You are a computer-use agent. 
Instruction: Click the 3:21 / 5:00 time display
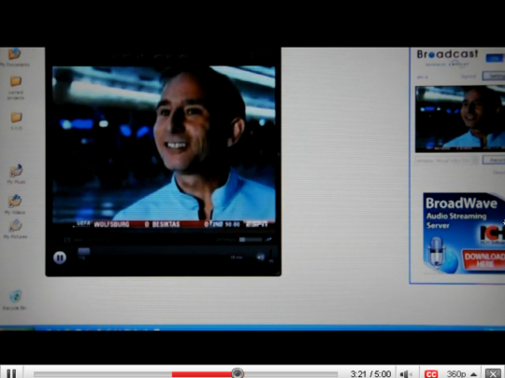370,374
